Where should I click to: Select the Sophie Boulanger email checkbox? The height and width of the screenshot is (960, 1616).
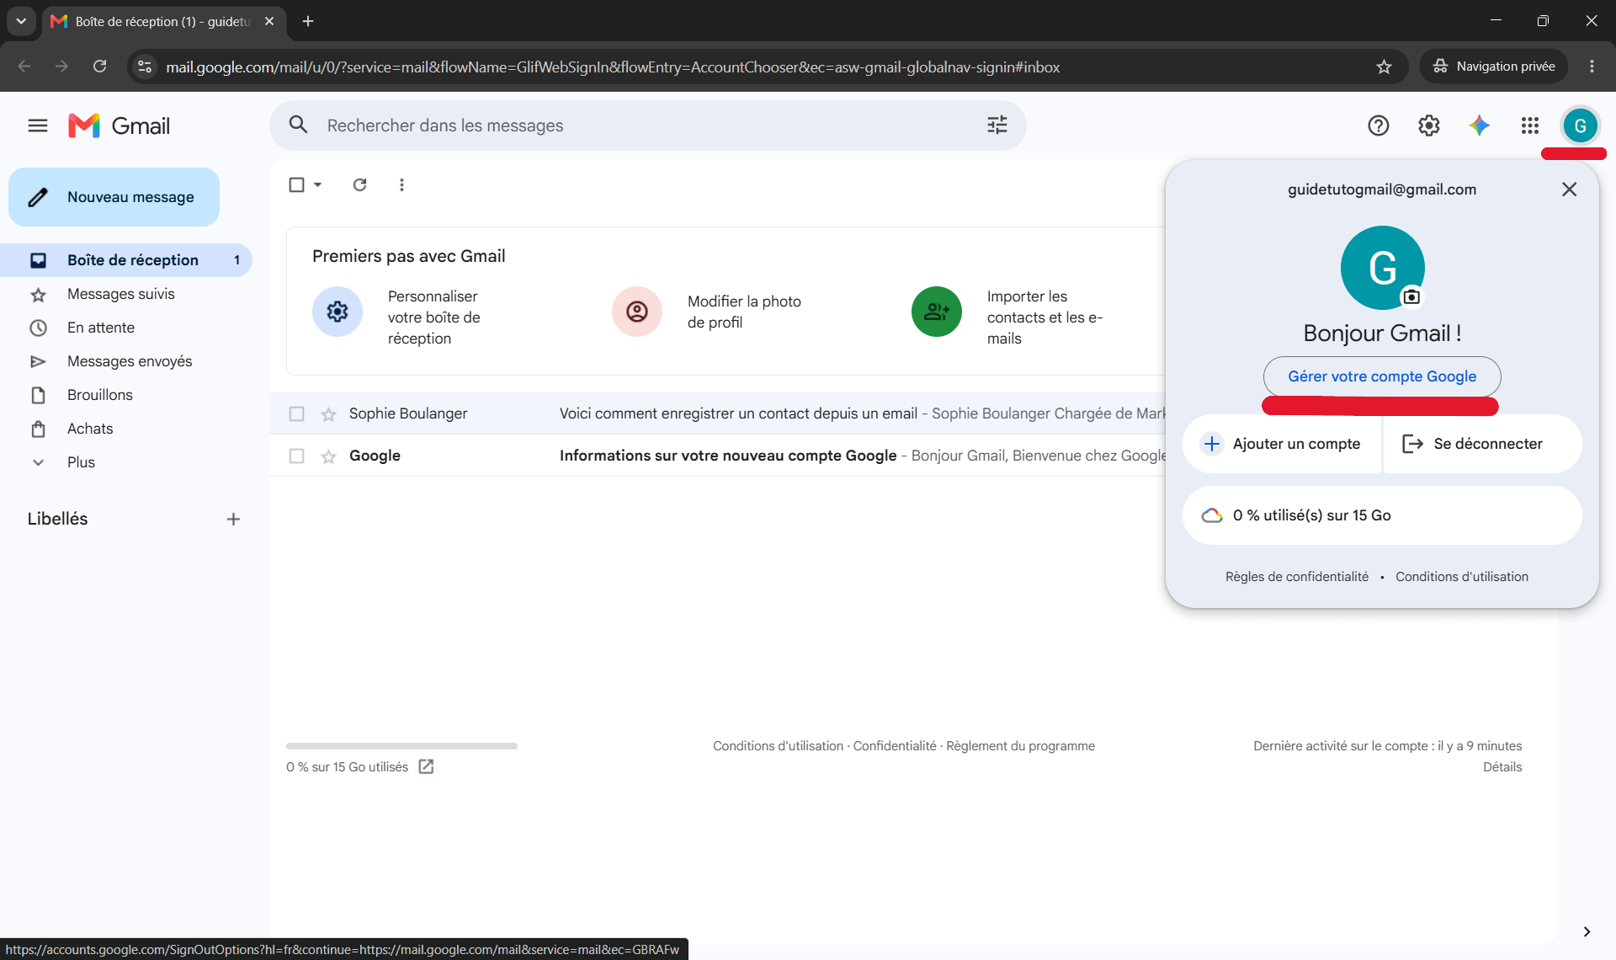point(296,413)
